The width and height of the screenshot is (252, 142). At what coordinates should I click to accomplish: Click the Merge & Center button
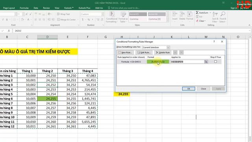[x=66, y=20]
